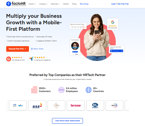145x126 pixels.
Task: Expand the Product dropdown menu
Action: (32, 4)
